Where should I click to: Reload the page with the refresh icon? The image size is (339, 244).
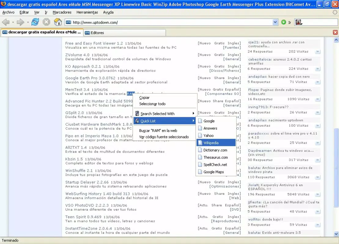pos(35,22)
